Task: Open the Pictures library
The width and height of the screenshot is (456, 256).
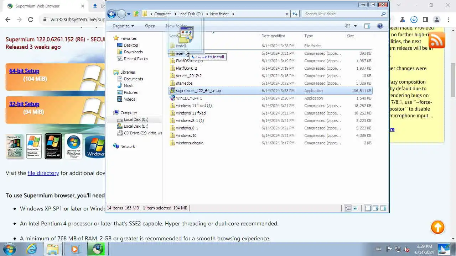Action: [131, 92]
